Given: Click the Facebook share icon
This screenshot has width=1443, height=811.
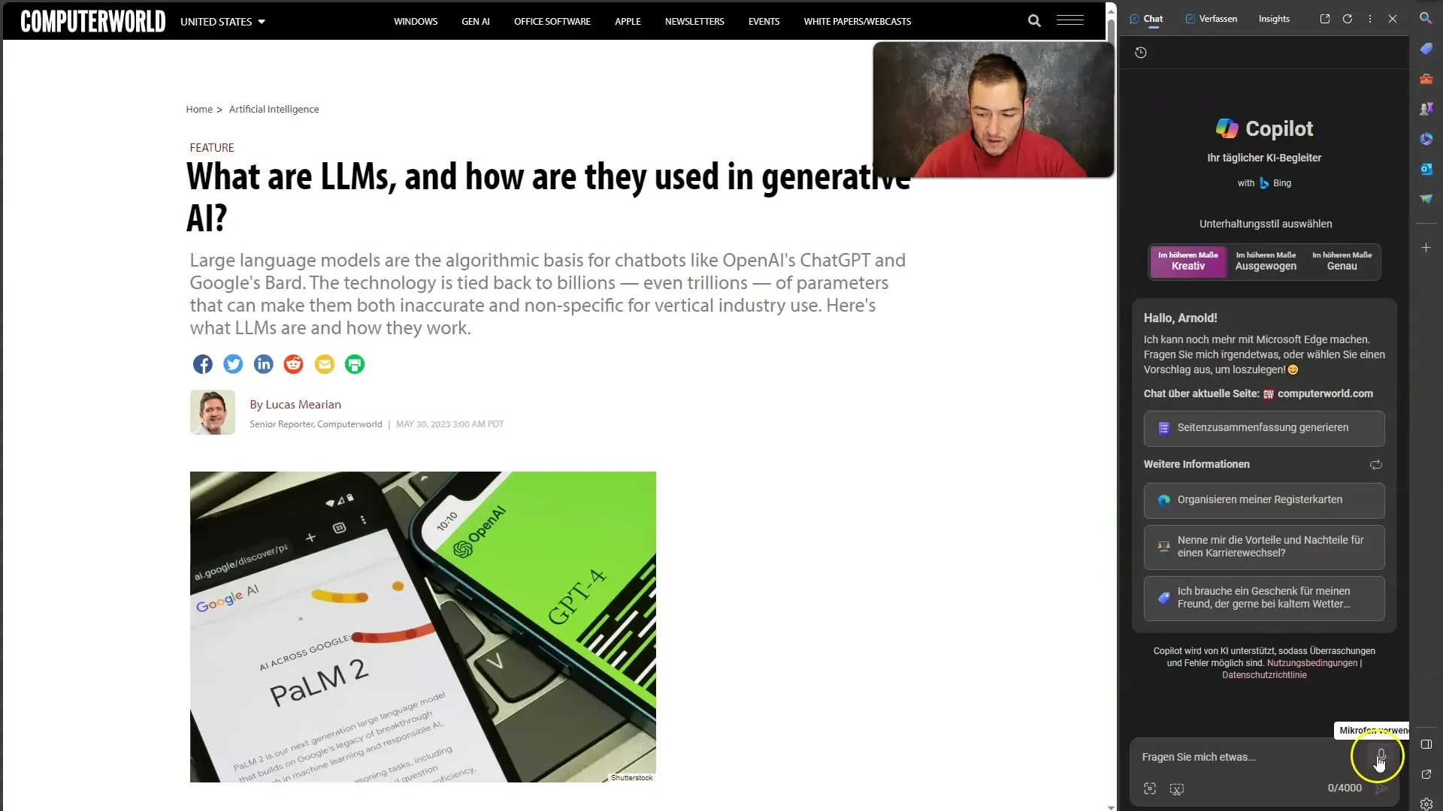Looking at the screenshot, I should [201, 363].
